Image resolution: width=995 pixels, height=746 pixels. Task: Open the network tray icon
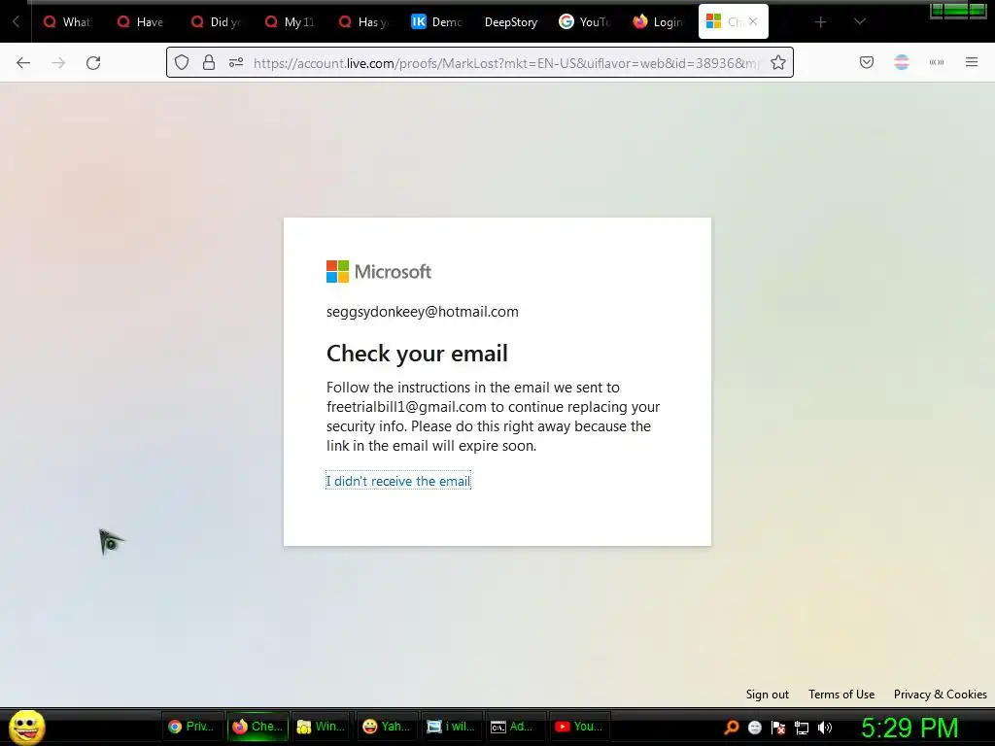coord(802,728)
